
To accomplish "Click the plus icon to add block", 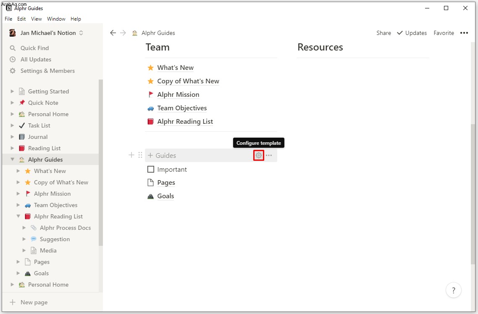I will coord(131,155).
